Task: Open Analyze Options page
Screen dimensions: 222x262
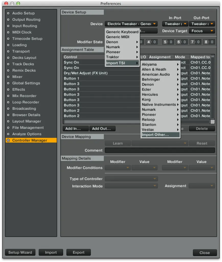Action: [27, 134]
